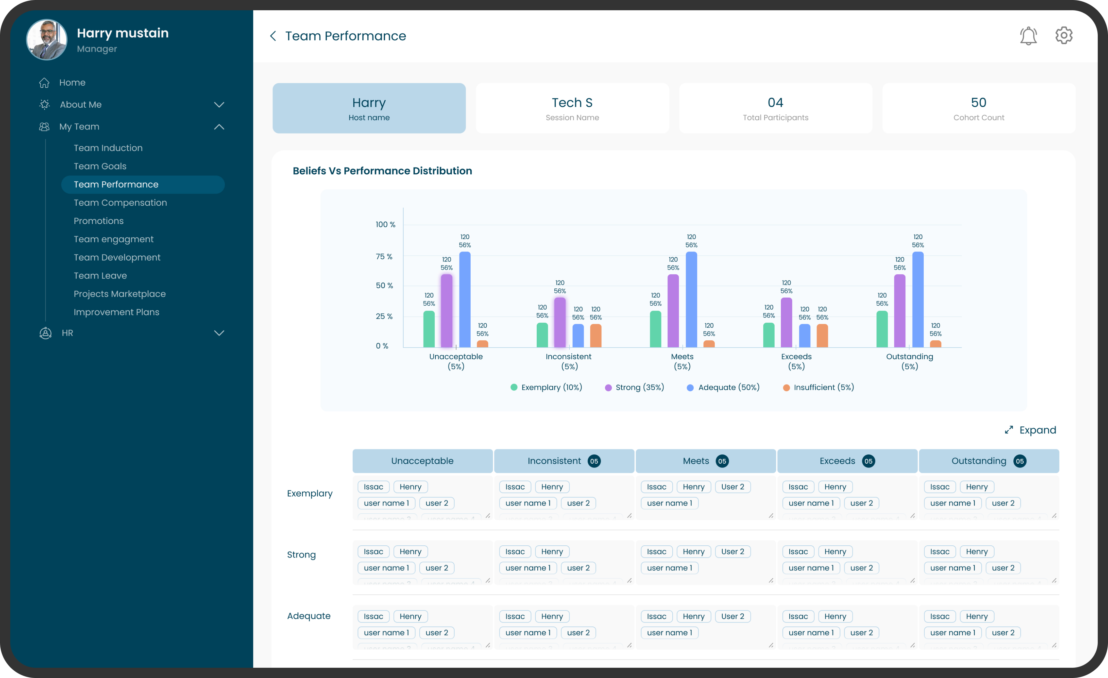Open Team Leave in sidebar

100,276
